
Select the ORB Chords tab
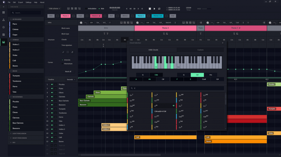tap(153, 50)
